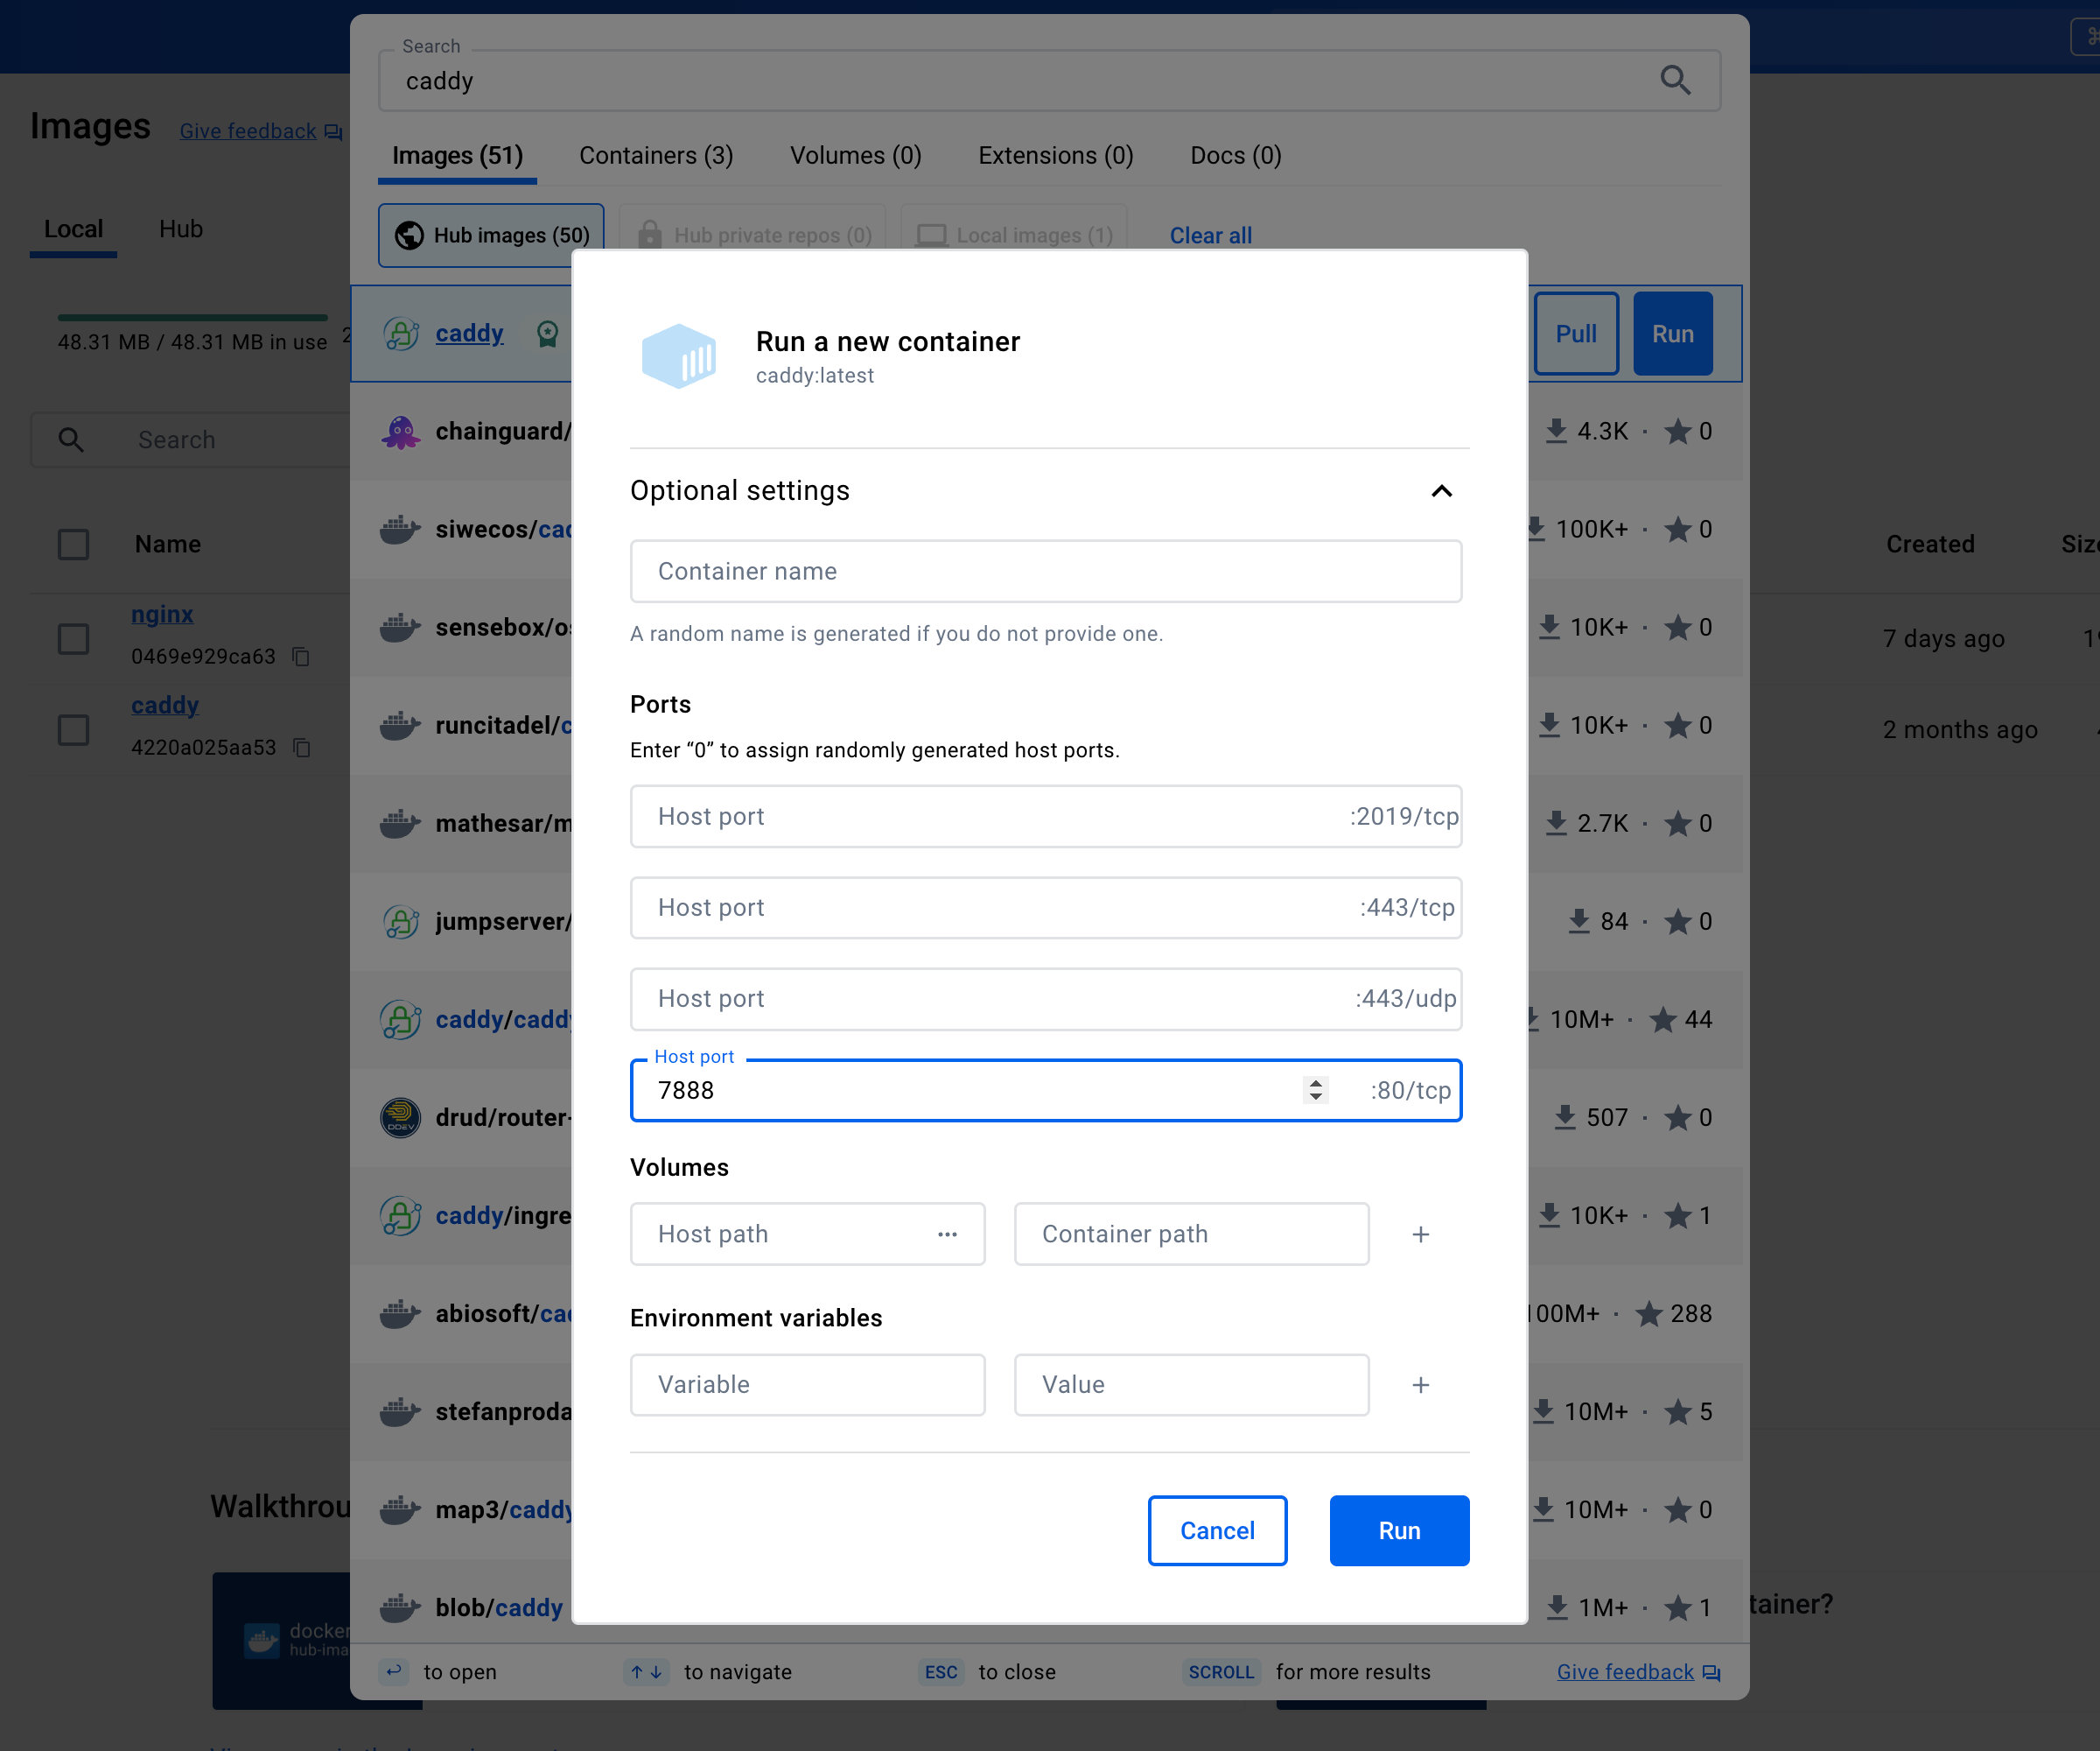Collapse the Optional settings section
Image resolution: width=2100 pixels, height=1751 pixels.
(x=1441, y=490)
